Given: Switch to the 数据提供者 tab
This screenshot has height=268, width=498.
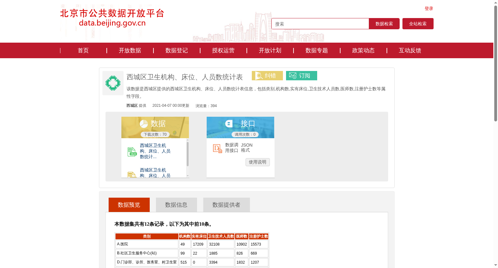Looking at the screenshot, I should coord(227,205).
